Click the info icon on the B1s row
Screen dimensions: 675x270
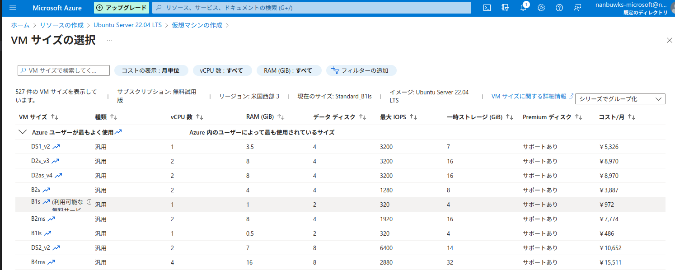click(89, 202)
